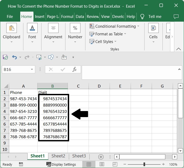Open the Name Box dropdown arrow
The height and width of the screenshot is (168, 184).
click(x=32, y=70)
